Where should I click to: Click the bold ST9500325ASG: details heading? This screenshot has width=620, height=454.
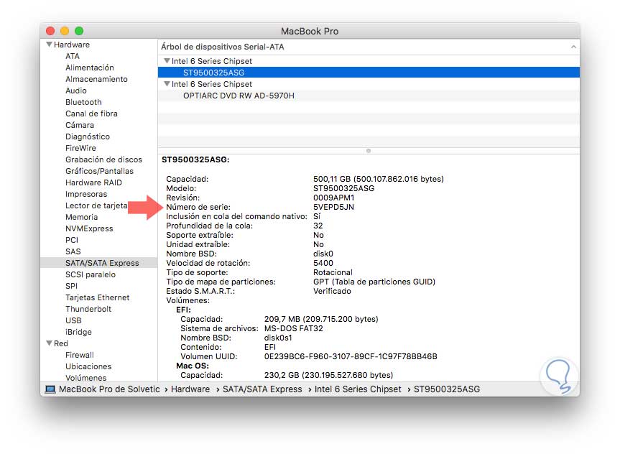tap(195, 159)
